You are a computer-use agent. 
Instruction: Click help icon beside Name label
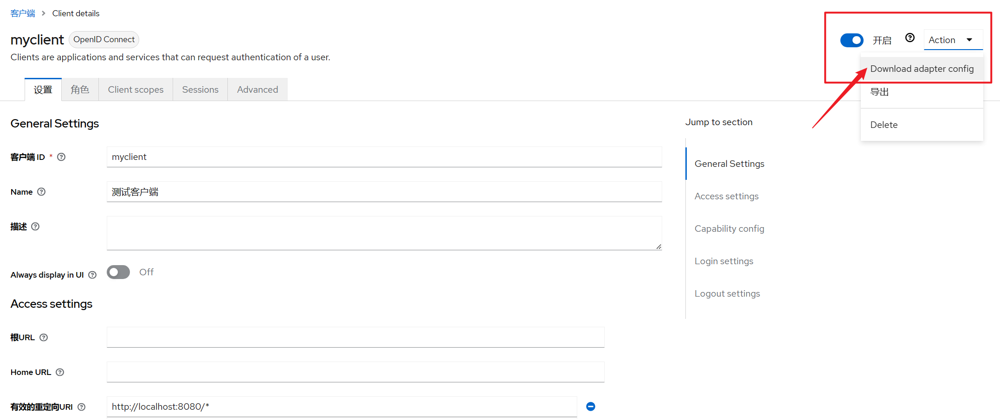tap(41, 192)
